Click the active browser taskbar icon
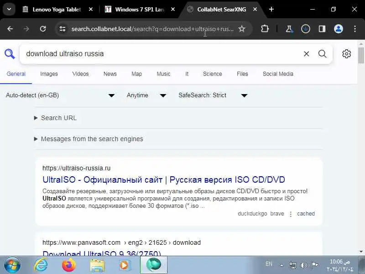The width and height of the screenshot is (365, 274). [x=154, y=265]
